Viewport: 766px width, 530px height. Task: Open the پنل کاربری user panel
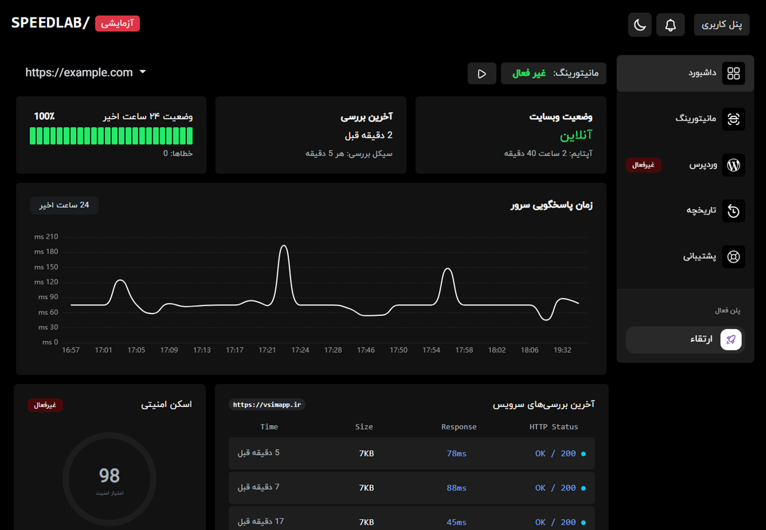[x=721, y=25]
